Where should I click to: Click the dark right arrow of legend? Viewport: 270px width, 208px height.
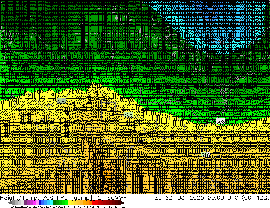click(x=123, y=203)
